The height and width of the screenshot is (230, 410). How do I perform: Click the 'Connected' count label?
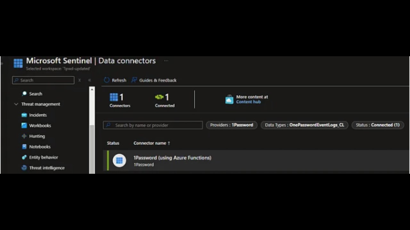pos(165,105)
